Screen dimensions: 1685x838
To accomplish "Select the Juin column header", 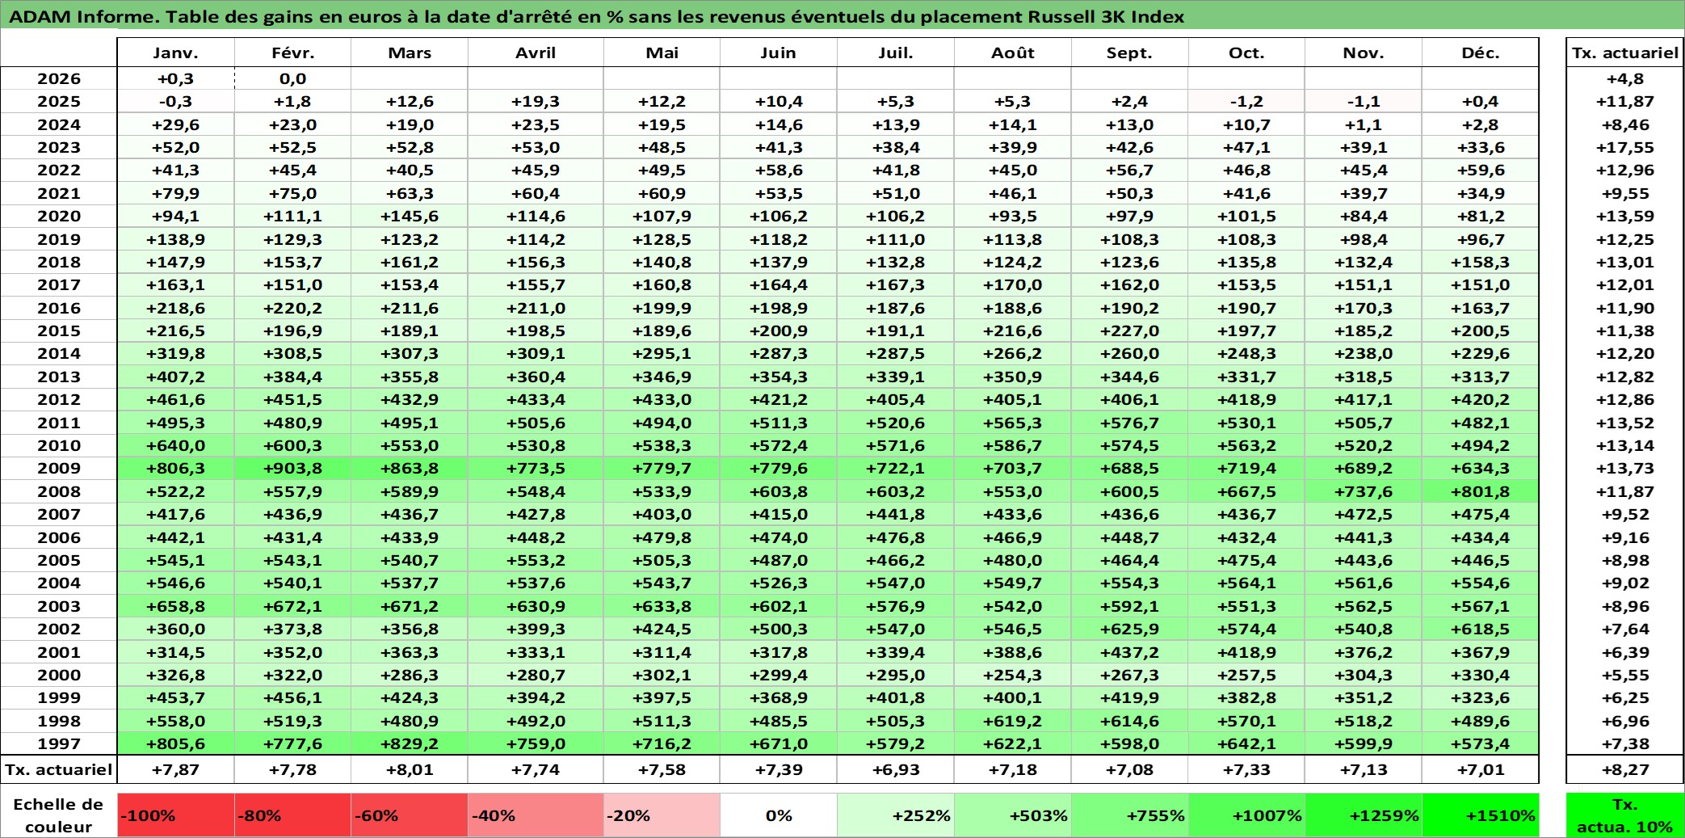I will pos(779,53).
